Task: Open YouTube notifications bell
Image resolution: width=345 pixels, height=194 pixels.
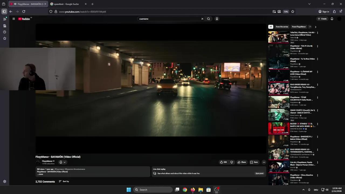Action: coord(332,19)
